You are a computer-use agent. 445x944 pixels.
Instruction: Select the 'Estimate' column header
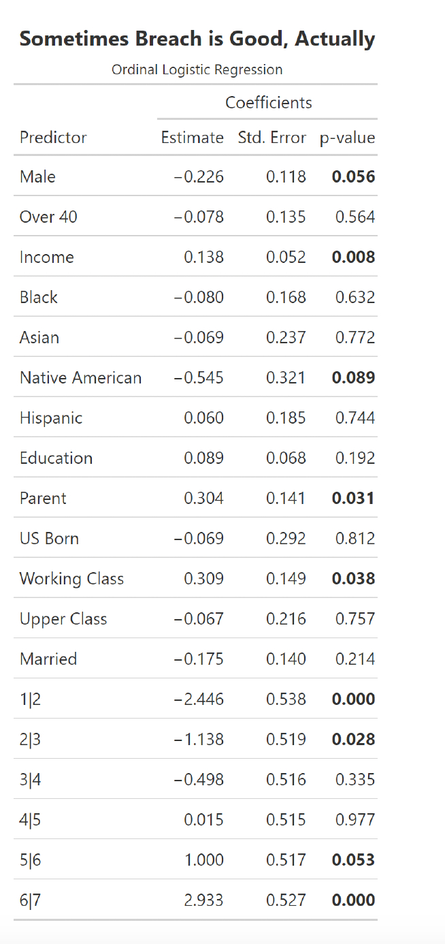192,138
